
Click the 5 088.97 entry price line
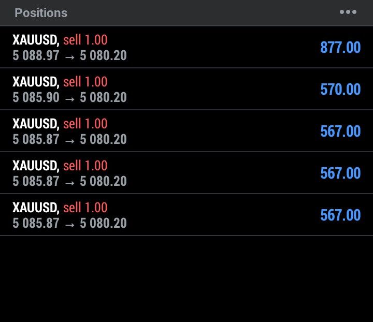[x=69, y=55]
